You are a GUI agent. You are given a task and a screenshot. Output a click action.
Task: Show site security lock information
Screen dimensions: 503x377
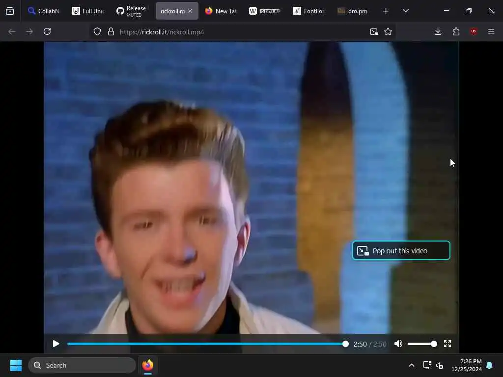[111, 31]
